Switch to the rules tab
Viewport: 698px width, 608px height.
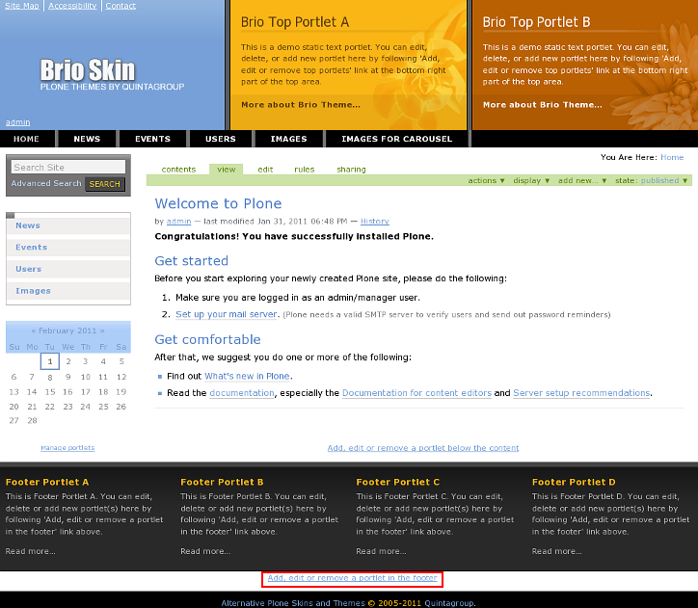point(305,170)
